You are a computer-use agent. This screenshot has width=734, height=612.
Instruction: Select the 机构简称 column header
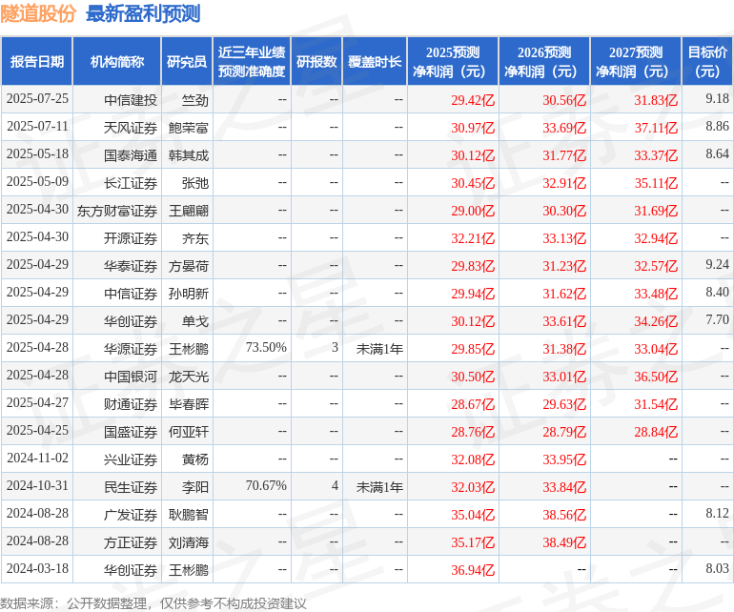[x=117, y=62]
